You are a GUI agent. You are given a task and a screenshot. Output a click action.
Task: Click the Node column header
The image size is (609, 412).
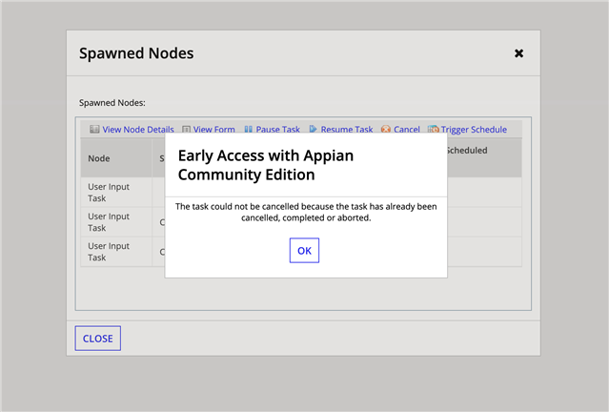point(116,158)
